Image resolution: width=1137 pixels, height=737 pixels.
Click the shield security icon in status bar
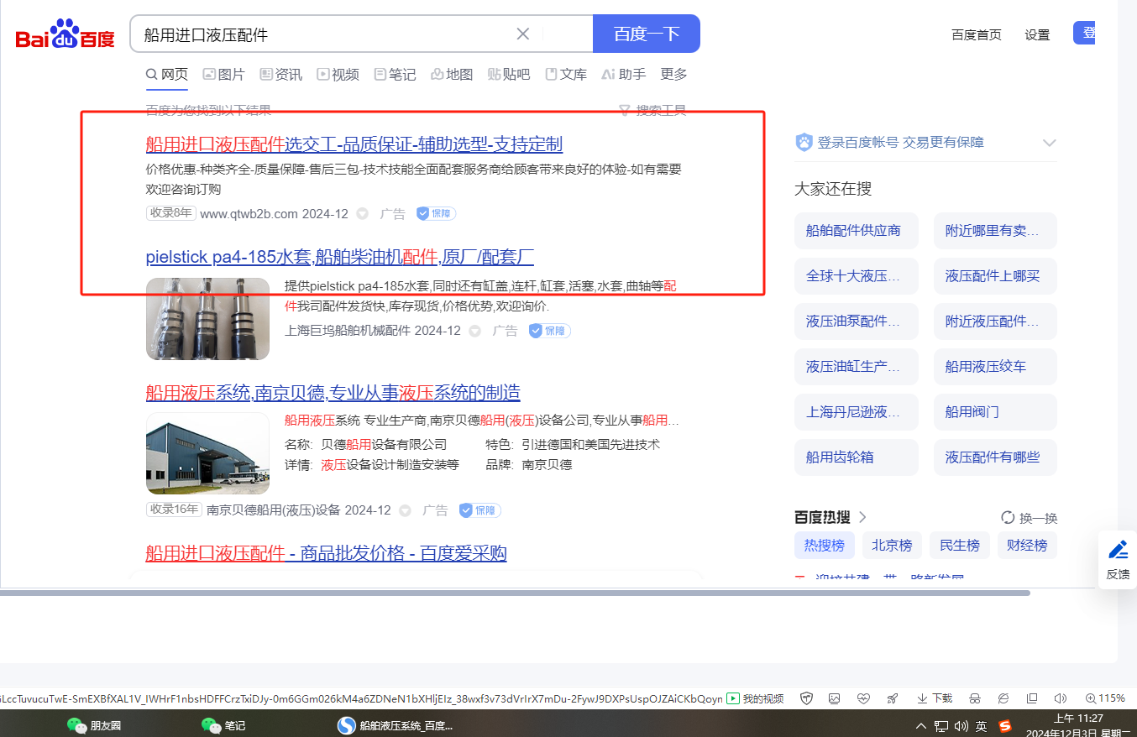click(x=806, y=698)
